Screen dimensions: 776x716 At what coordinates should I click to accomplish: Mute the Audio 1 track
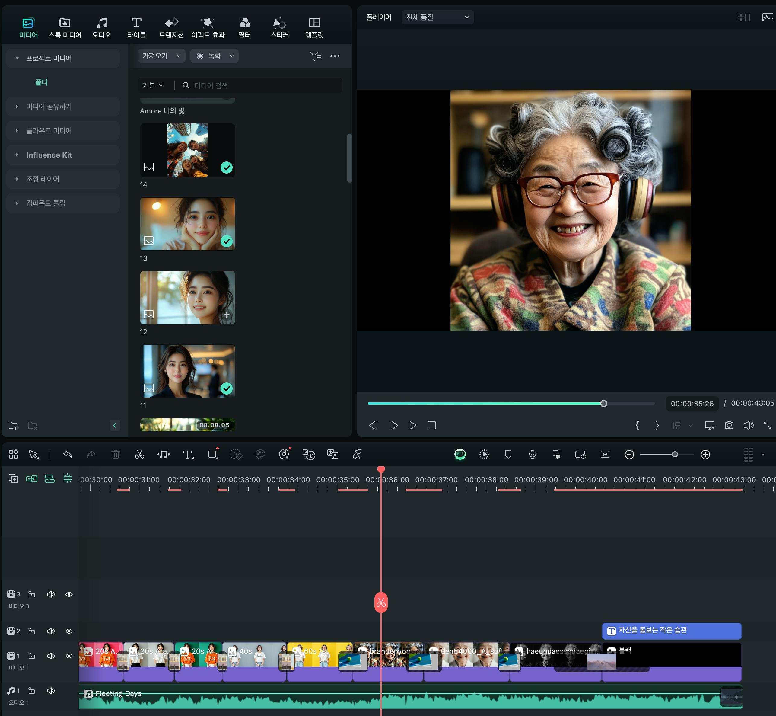point(51,690)
